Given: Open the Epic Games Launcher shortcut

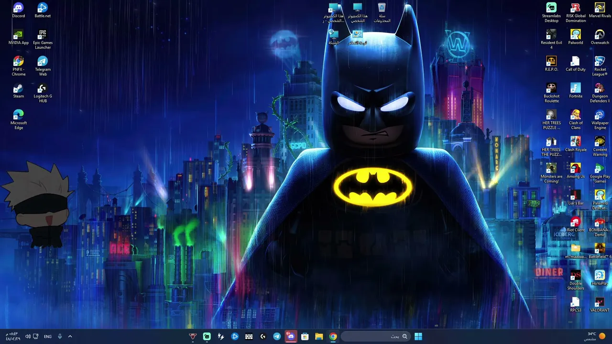Looking at the screenshot, I should 43,39.
